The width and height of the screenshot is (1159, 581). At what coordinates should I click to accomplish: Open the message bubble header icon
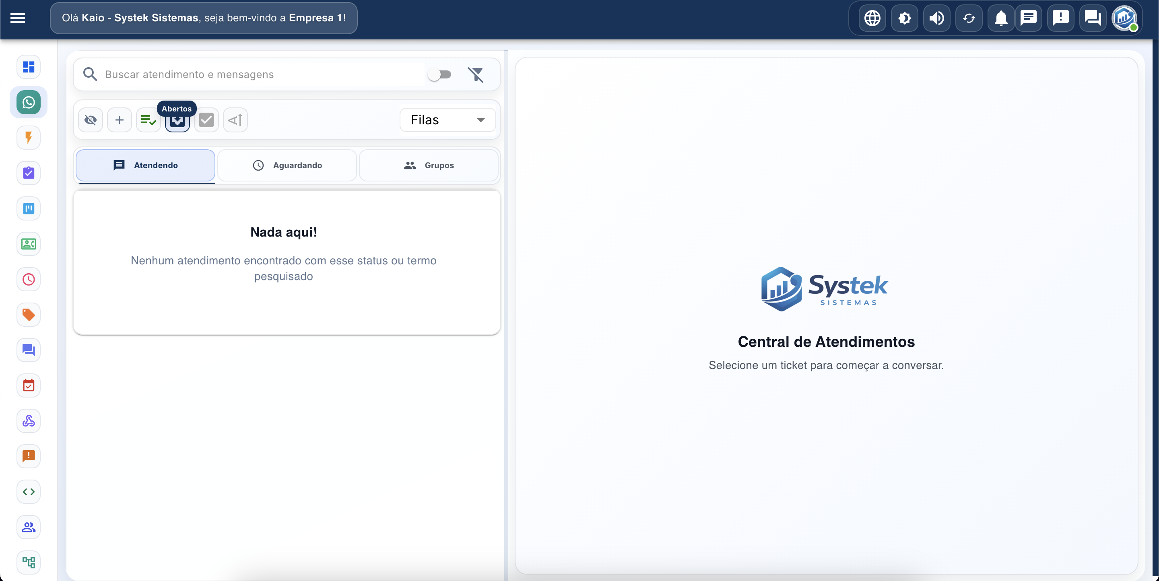click(1029, 18)
